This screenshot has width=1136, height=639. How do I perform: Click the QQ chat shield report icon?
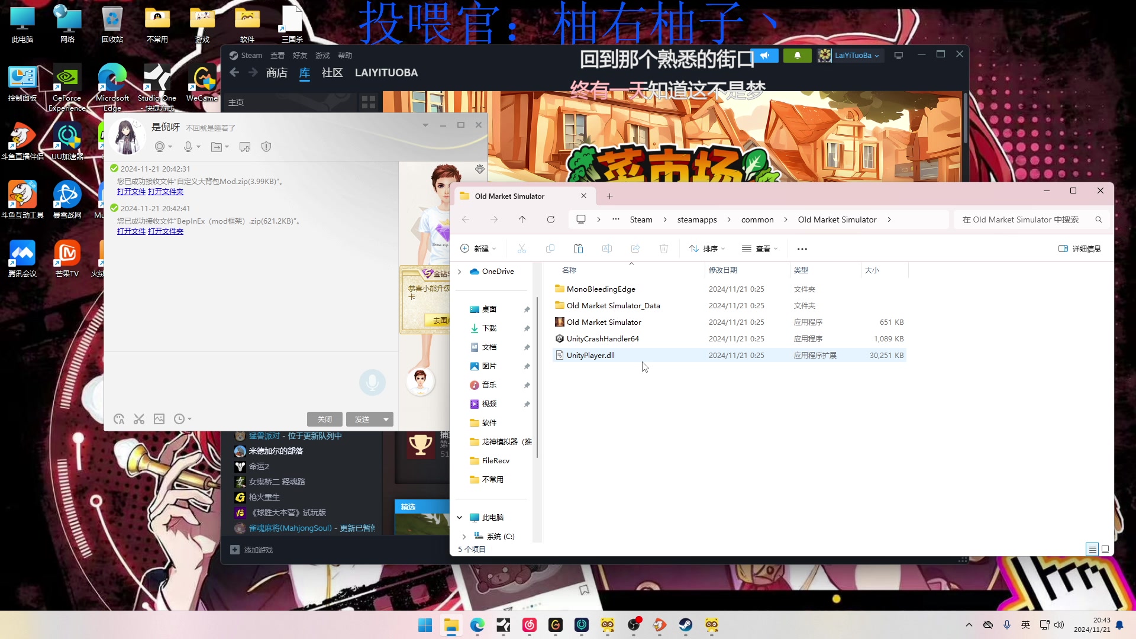coord(266,147)
